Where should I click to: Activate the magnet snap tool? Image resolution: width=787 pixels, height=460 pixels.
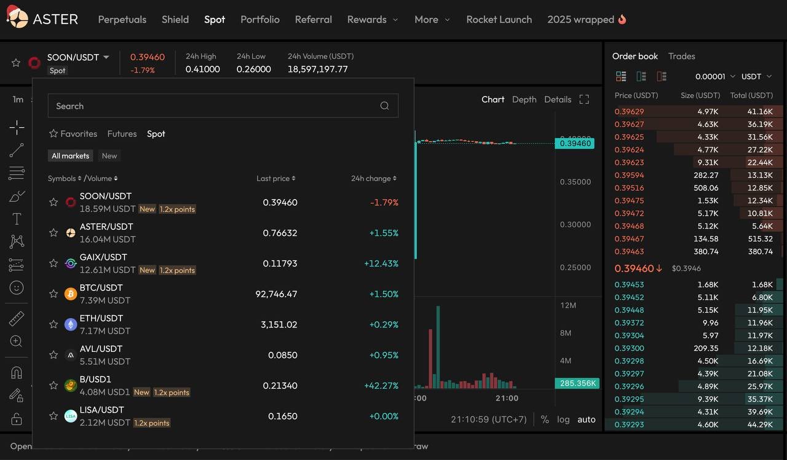point(17,373)
